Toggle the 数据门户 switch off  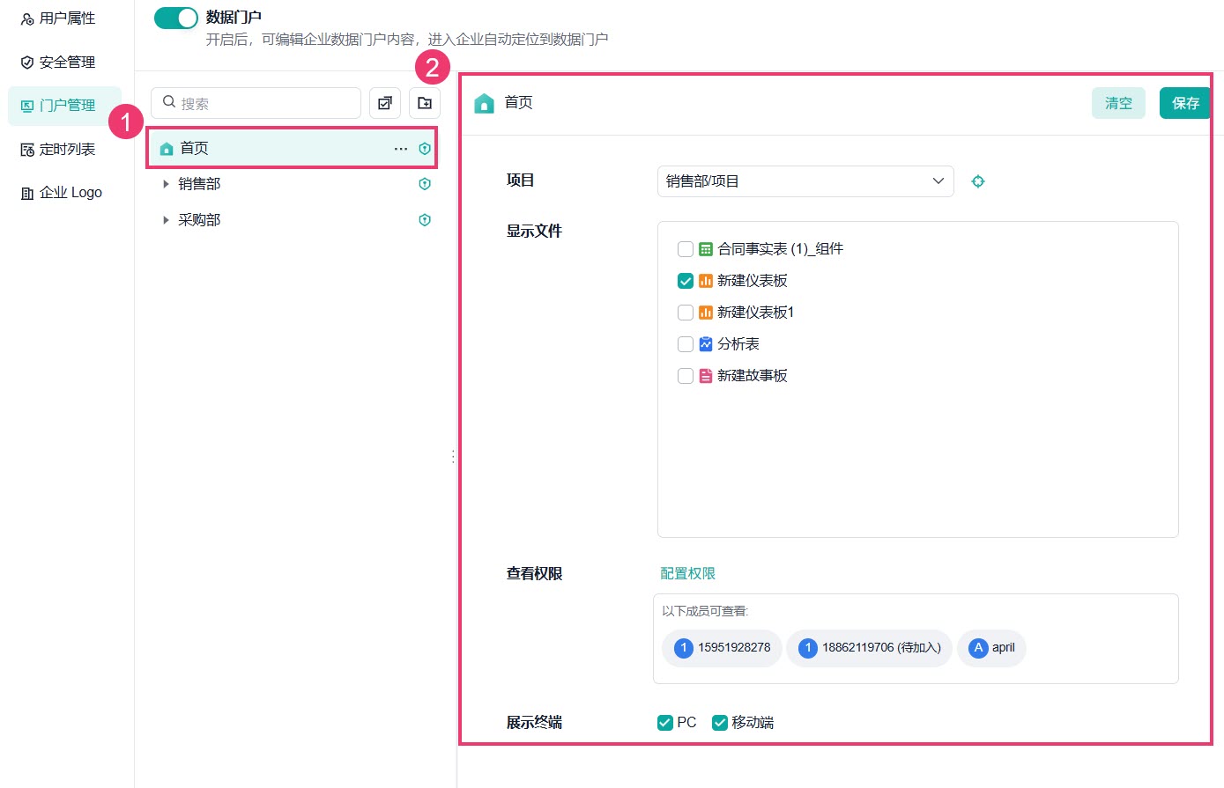[x=176, y=18]
